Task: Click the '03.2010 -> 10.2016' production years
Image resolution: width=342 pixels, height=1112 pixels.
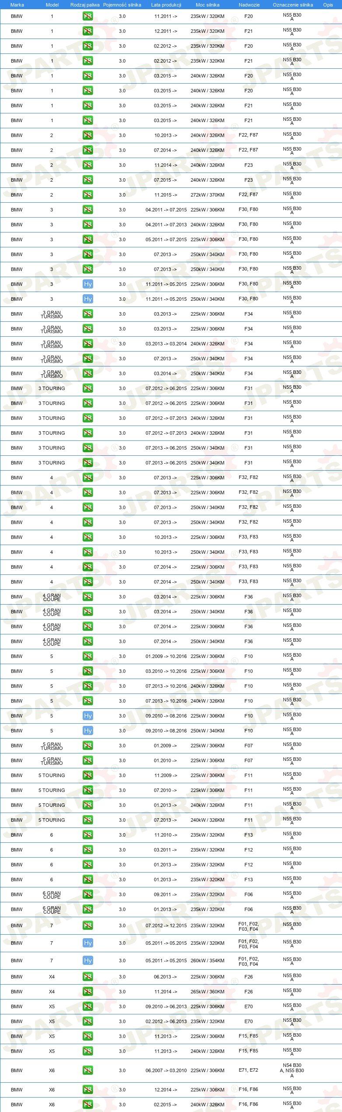Action: tap(166, 671)
